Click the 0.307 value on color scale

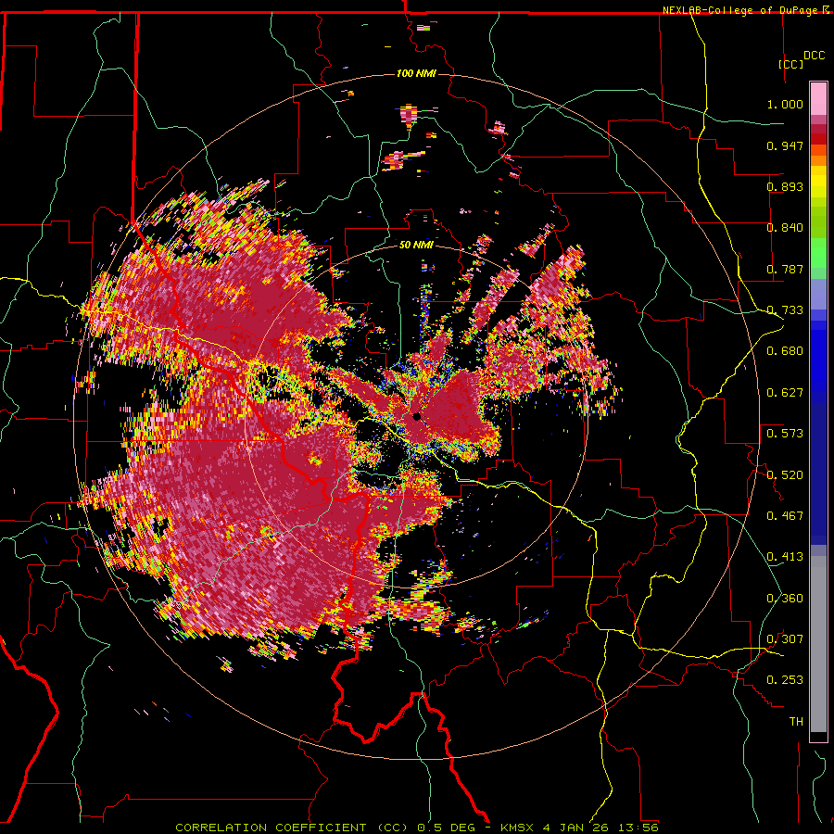[785, 639]
